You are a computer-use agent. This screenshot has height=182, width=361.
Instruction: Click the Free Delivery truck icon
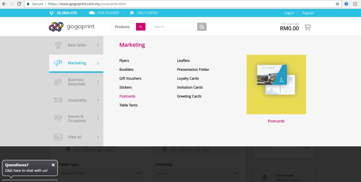click(91, 13)
